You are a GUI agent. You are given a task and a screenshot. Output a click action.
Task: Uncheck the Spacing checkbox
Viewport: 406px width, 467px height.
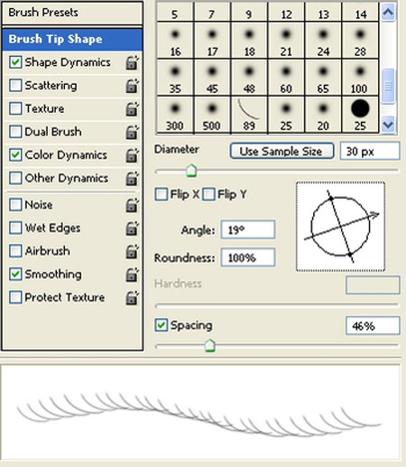coord(161,325)
